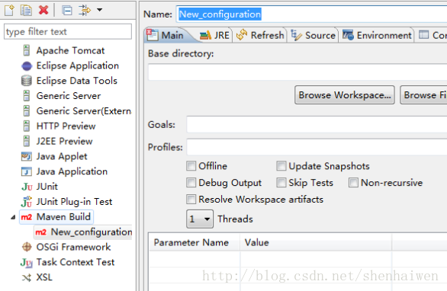Click the Eclipse Application label

78,66
